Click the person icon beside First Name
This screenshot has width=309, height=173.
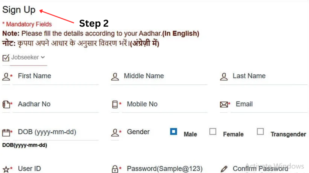pyautogui.click(x=6, y=76)
